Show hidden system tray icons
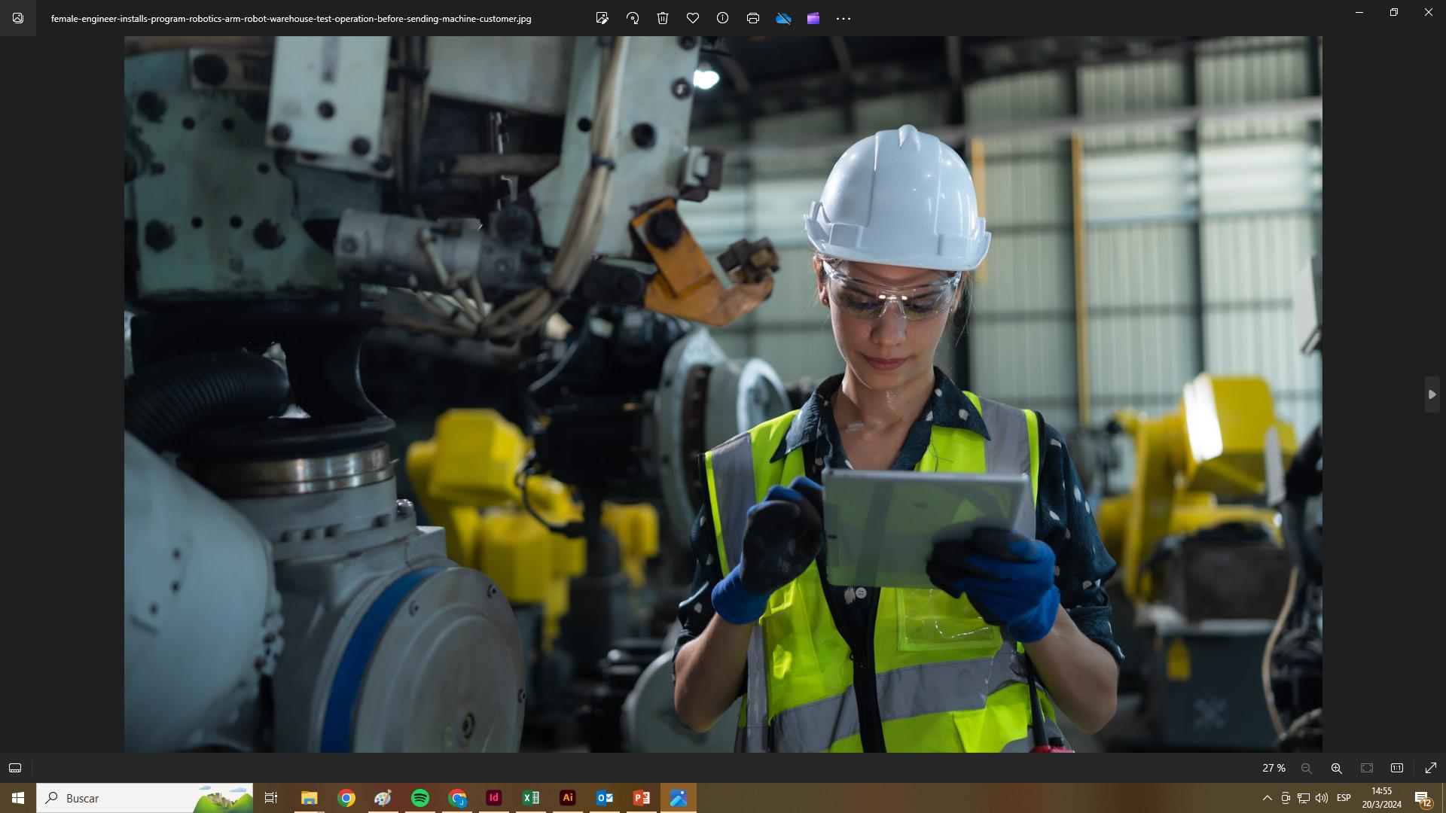The width and height of the screenshot is (1446, 813). (x=1267, y=798)
